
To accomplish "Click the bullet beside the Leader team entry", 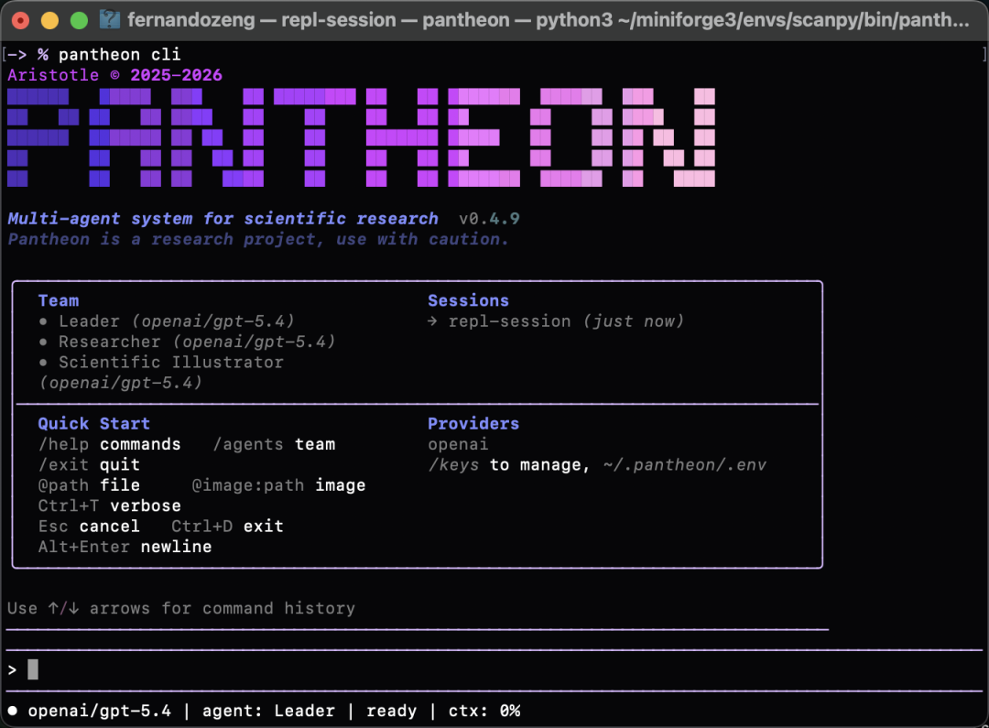I will coord(43,321).
